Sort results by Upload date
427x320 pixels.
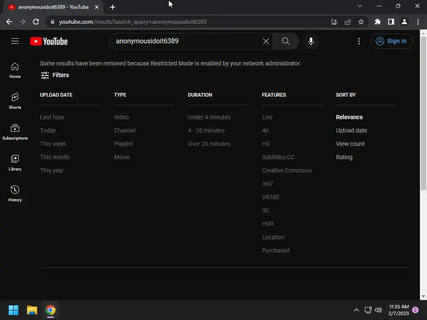352,130
